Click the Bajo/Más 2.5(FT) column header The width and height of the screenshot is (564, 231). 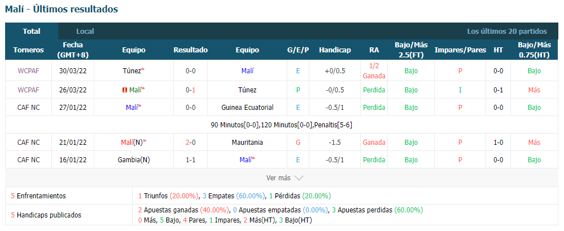[x=411, y=50]
